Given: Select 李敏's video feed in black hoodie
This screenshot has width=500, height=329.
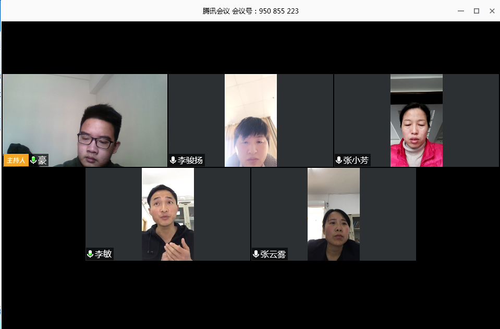Looking at the screenshot, I should point(168,214).
